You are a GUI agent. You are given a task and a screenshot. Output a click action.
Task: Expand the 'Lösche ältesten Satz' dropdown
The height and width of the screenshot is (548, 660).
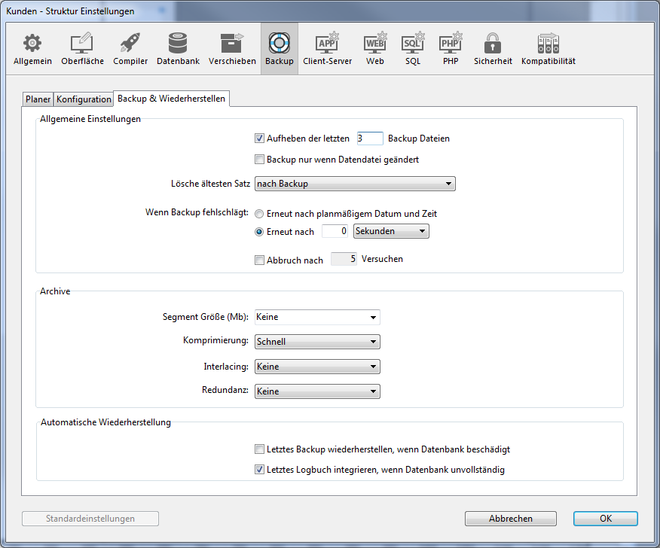354,184
